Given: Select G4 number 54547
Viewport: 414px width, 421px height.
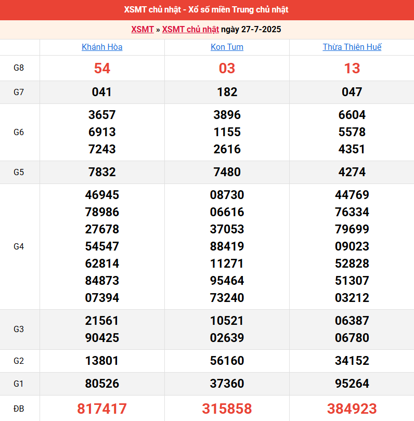Looking at the screenshot, I should point(102,246).
